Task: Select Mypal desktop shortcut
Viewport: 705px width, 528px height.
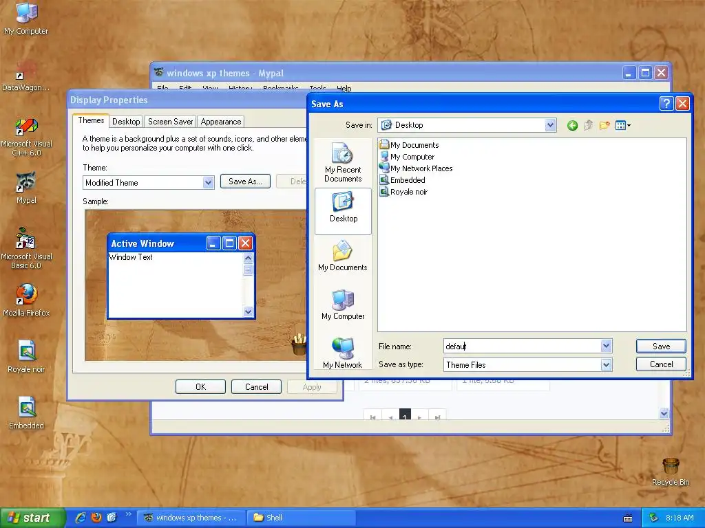Action: [26, 188]
